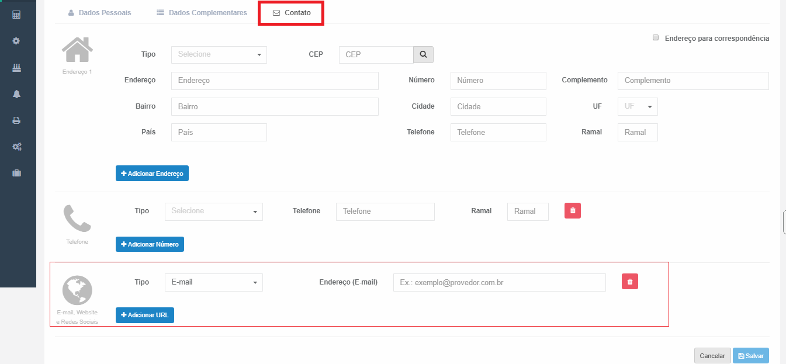The width and height of the screenshot is (786, 364).
Task: Click into the Endereço (E-mail) input field
Action: (x=499, y=283)
